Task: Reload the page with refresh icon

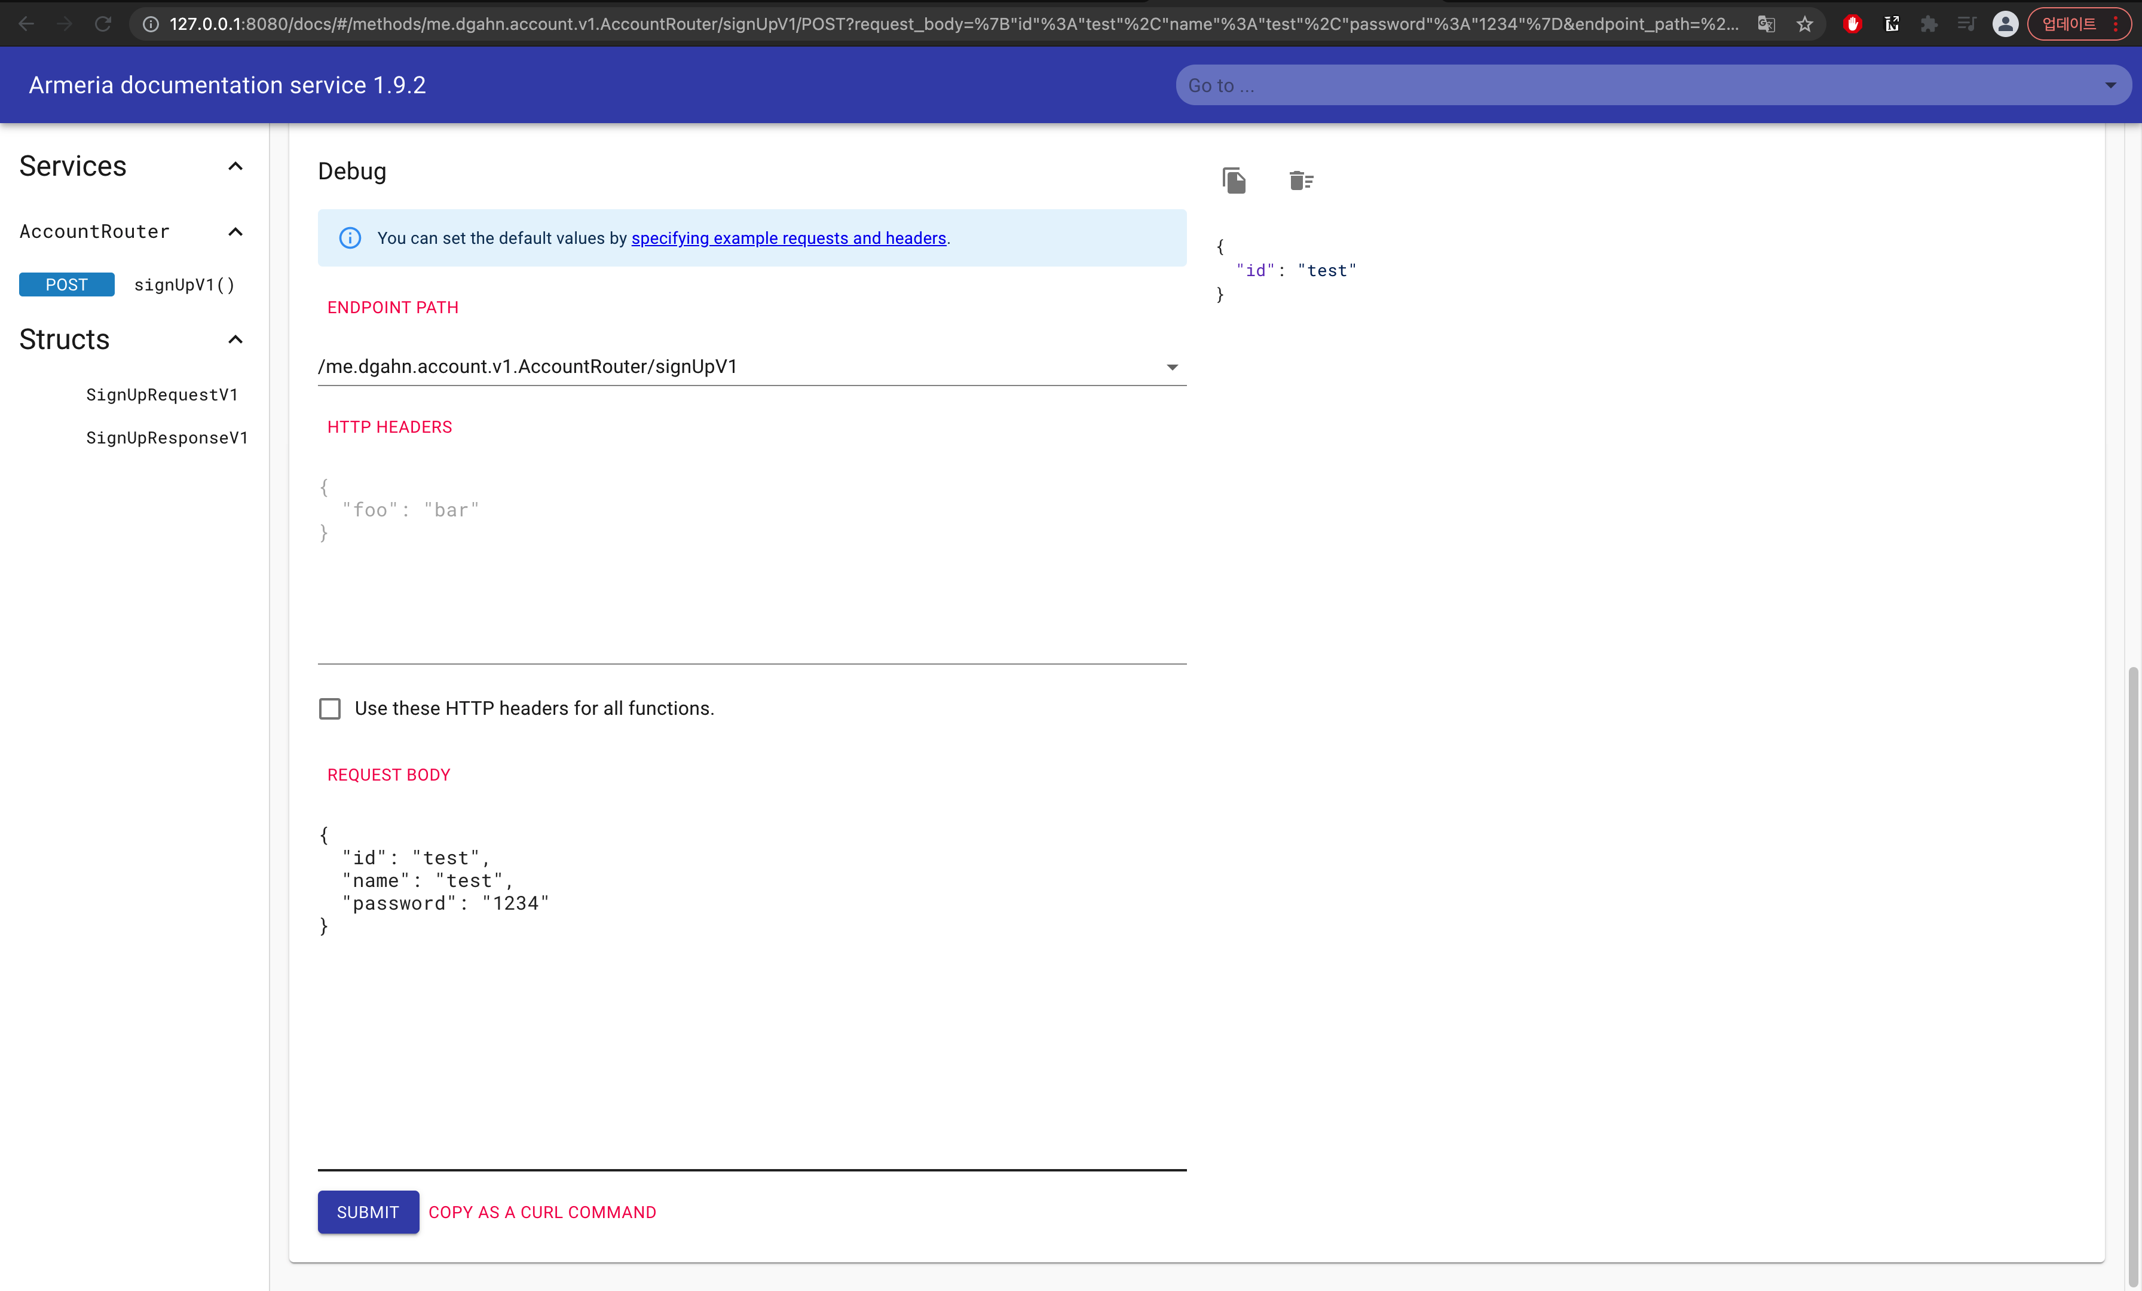Action: click(103, 23)
